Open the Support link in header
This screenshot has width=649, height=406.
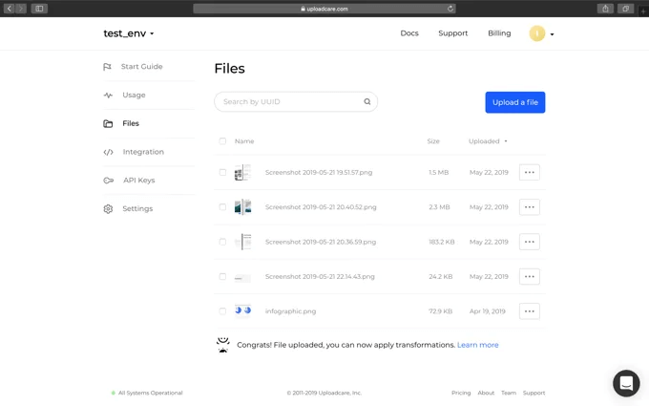(452, 33)
